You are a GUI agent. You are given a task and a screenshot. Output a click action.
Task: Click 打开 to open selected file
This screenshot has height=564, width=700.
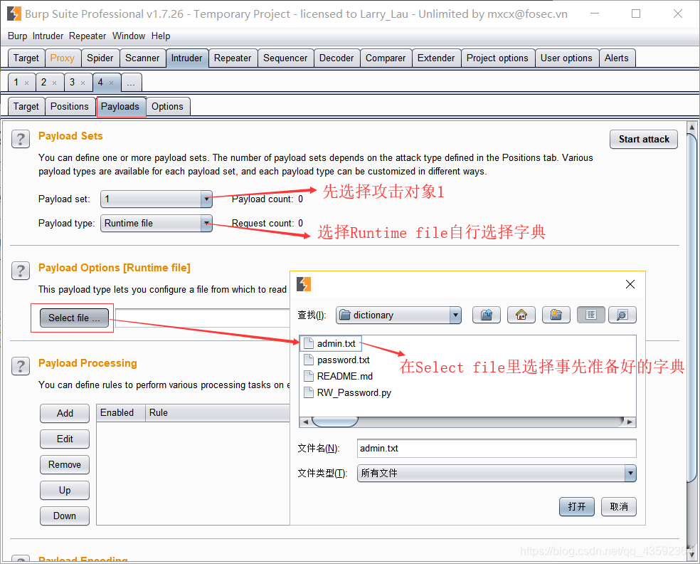[x=577, y=507]
